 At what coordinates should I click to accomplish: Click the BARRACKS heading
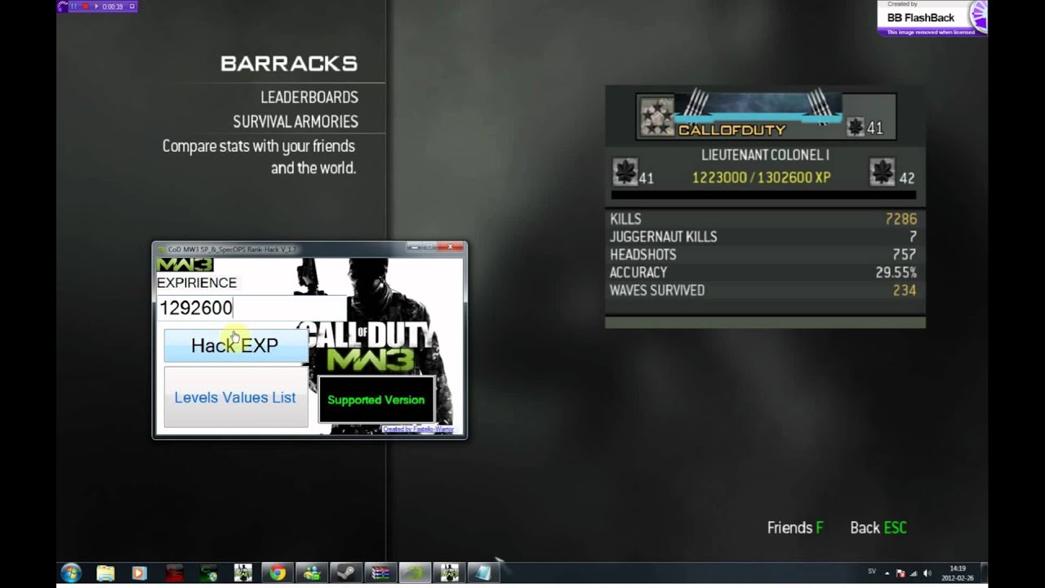click(x=289, y=64)
